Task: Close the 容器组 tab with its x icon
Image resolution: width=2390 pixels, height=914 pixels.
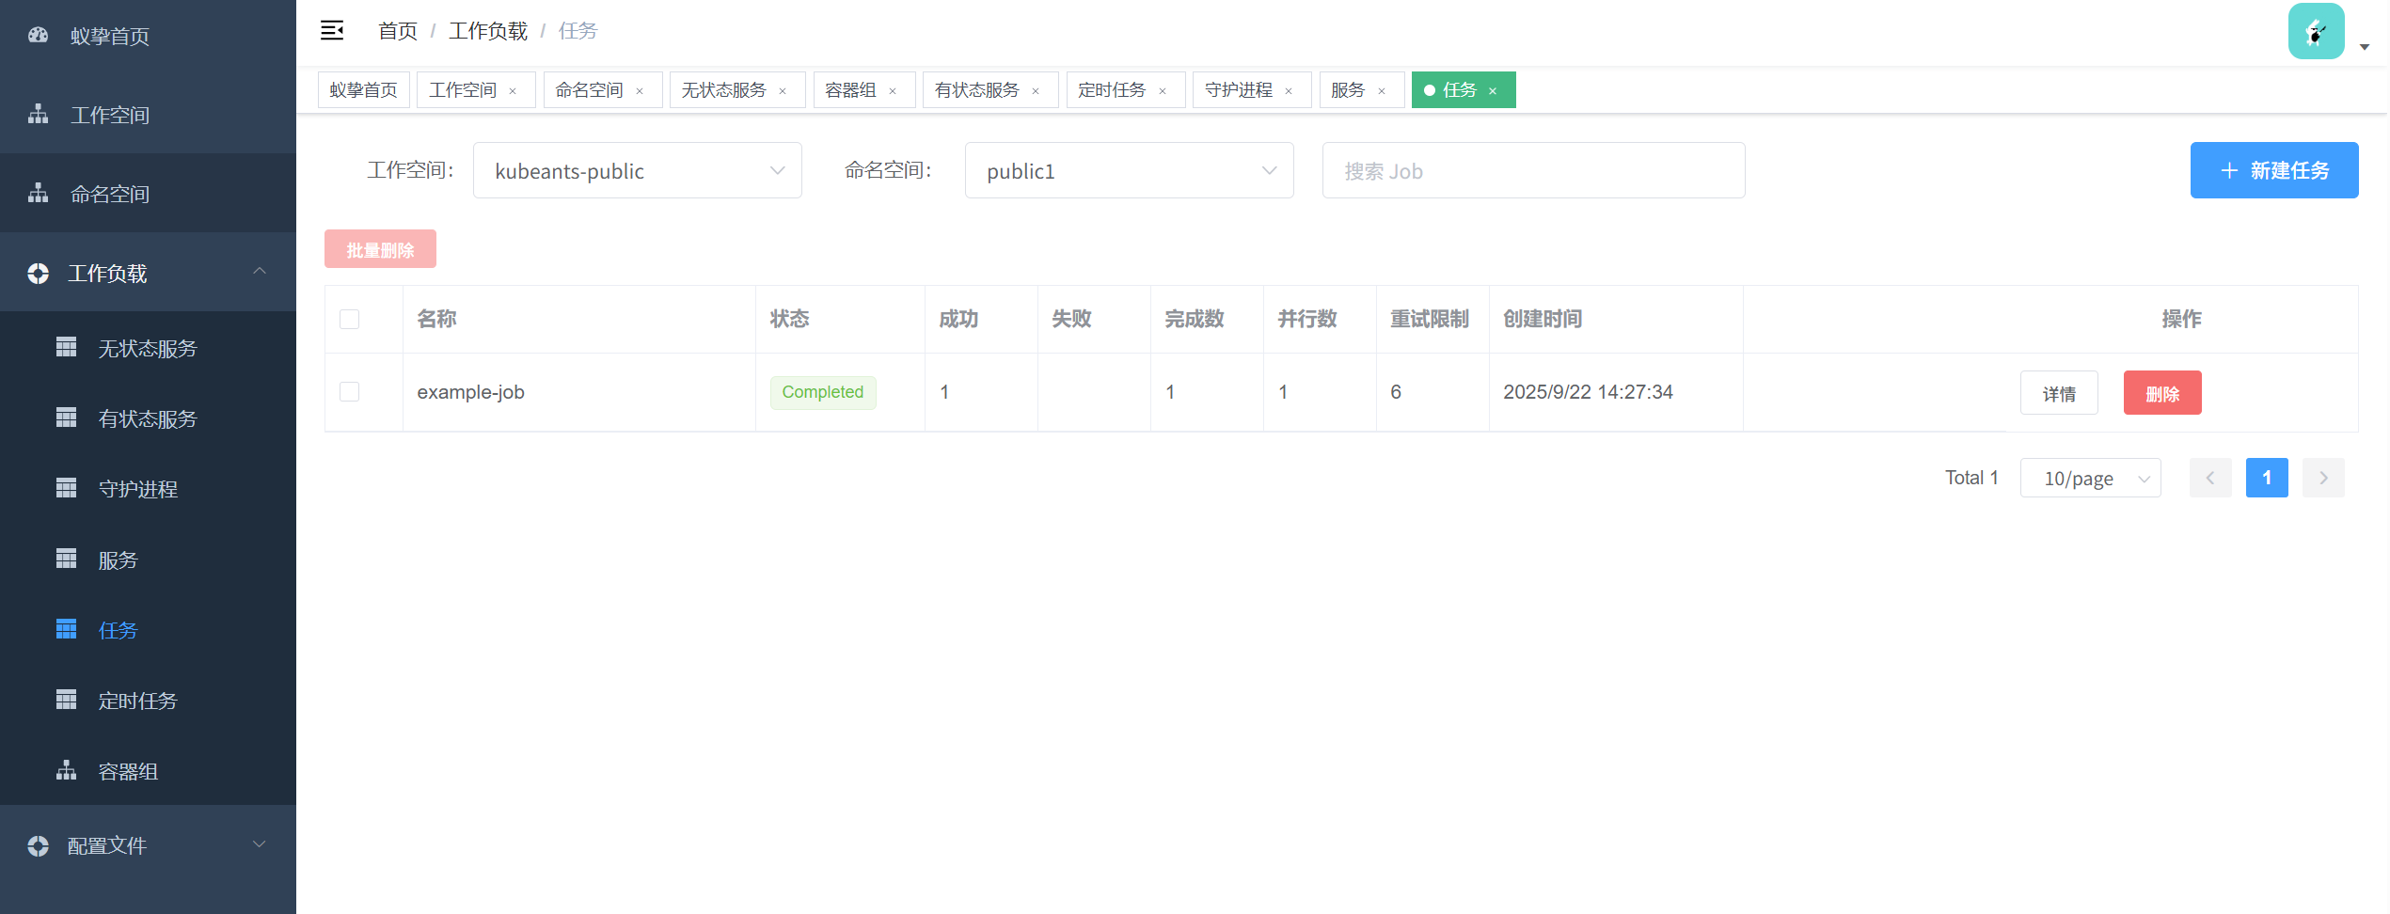Action: 893,91
